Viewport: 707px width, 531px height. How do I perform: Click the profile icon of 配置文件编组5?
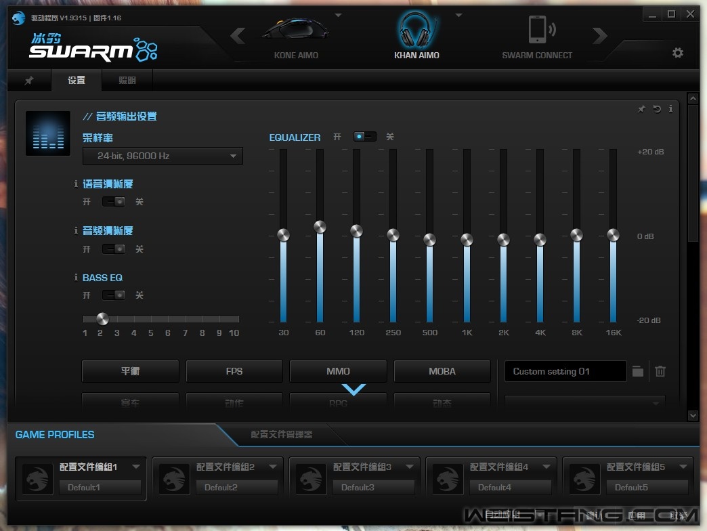pyautogui.click(x=584, y=479)
